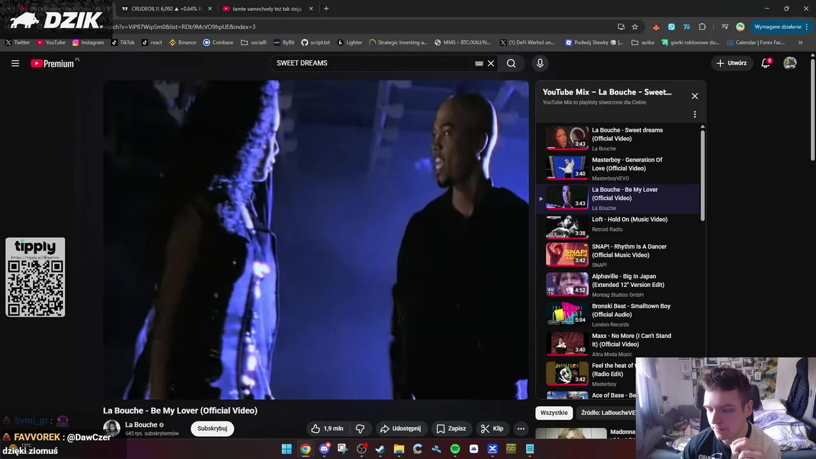Click the search magnifier button
Screen dimensions: 816x459
tap(511, 63)
